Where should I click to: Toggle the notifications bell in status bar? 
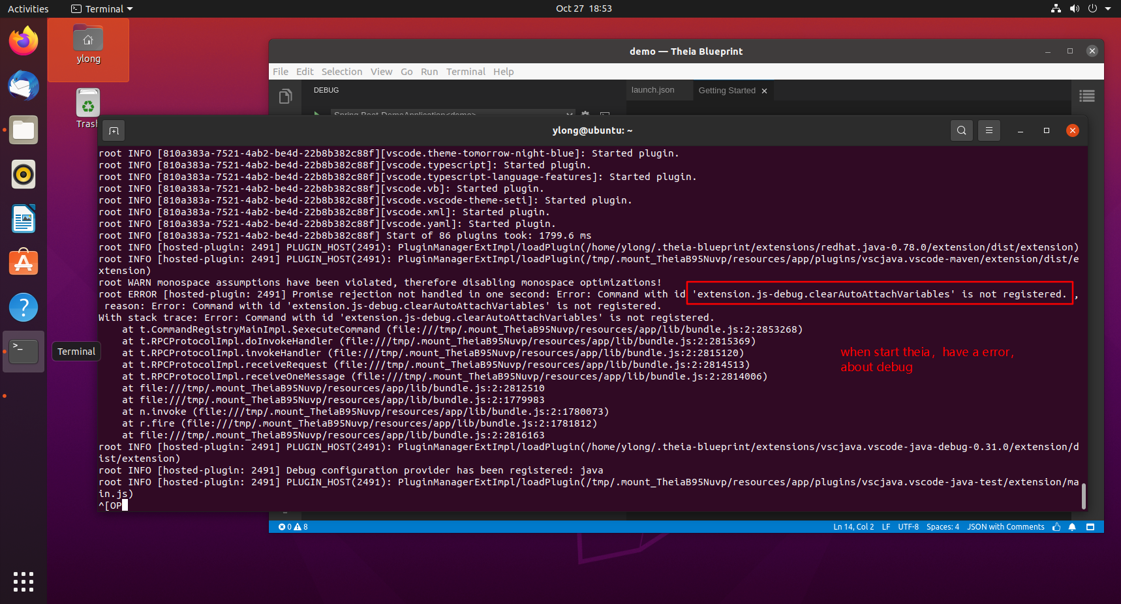(x=1072, y=527)
